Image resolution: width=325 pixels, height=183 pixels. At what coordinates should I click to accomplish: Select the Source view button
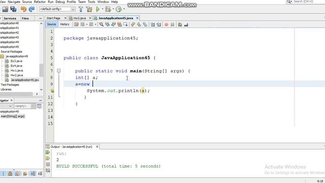point(51,24)
